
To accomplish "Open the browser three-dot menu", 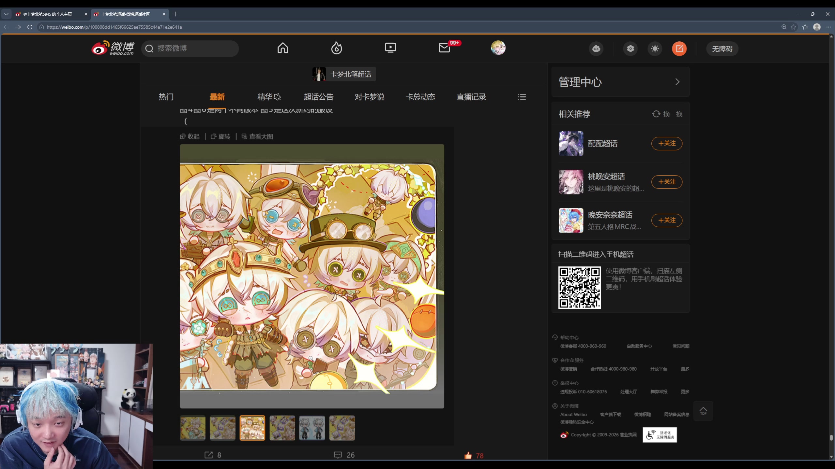I will point(828,27).
